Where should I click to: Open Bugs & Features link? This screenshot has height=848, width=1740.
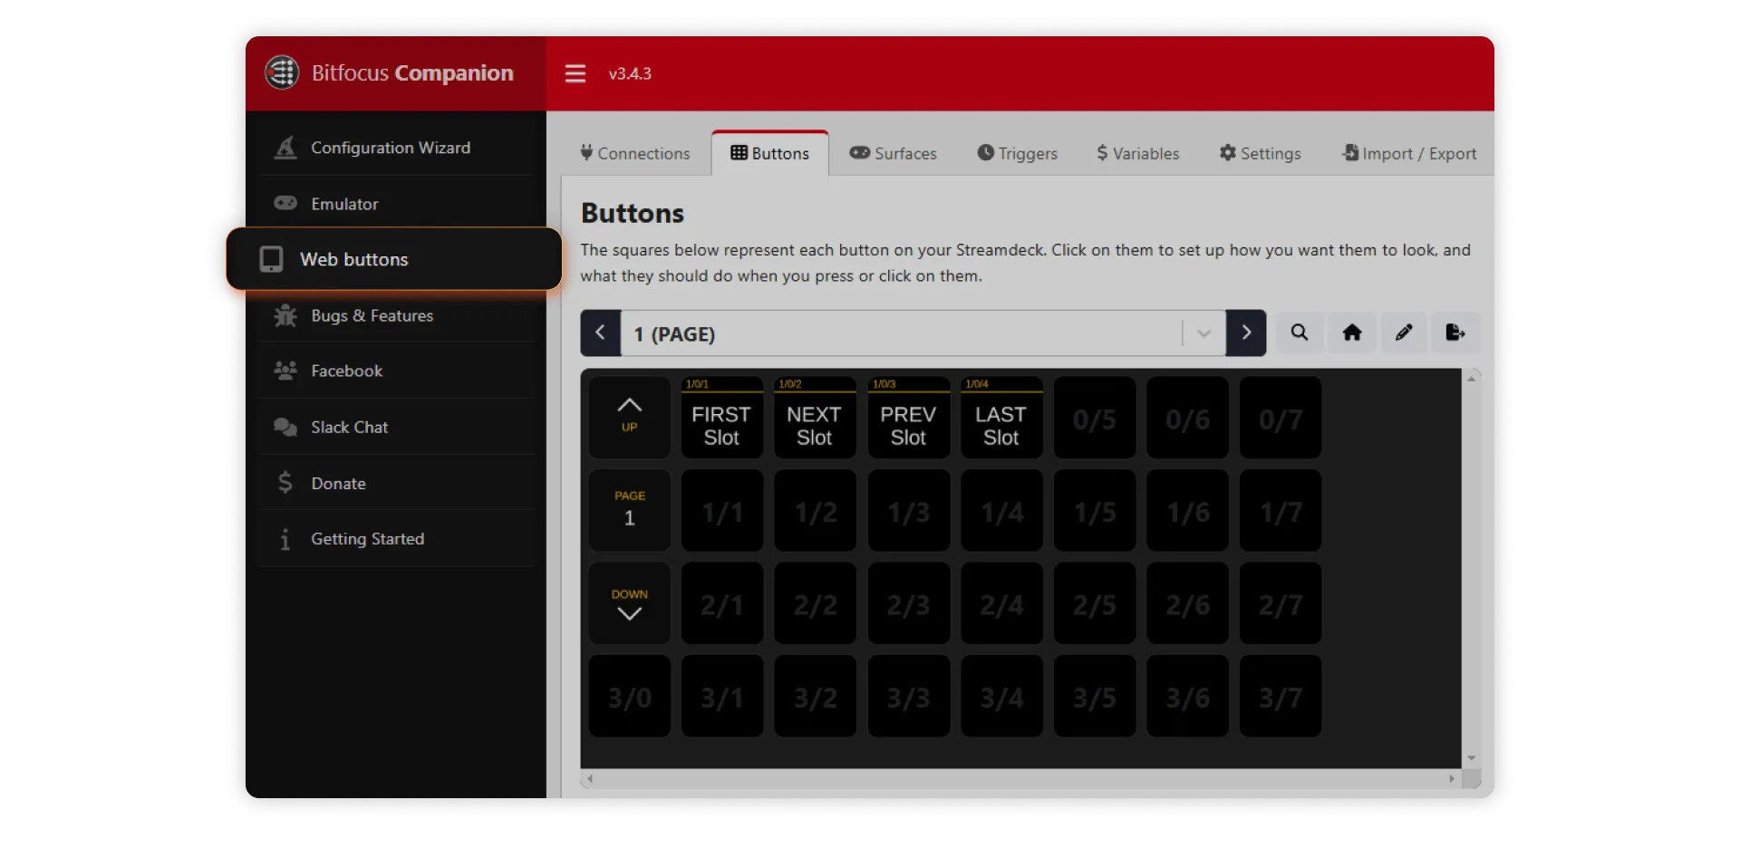point(396,315)
